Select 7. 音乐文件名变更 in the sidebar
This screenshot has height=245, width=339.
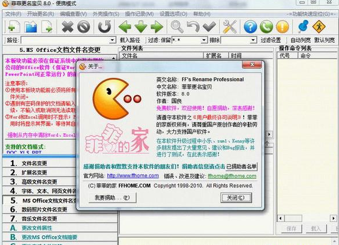pyautogui.click(x=39, y=218)
